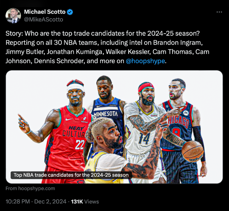This screenshot has width=229, height=211.
Task: Open Michael Scotto's profile avatar
Action: (13, 15)
